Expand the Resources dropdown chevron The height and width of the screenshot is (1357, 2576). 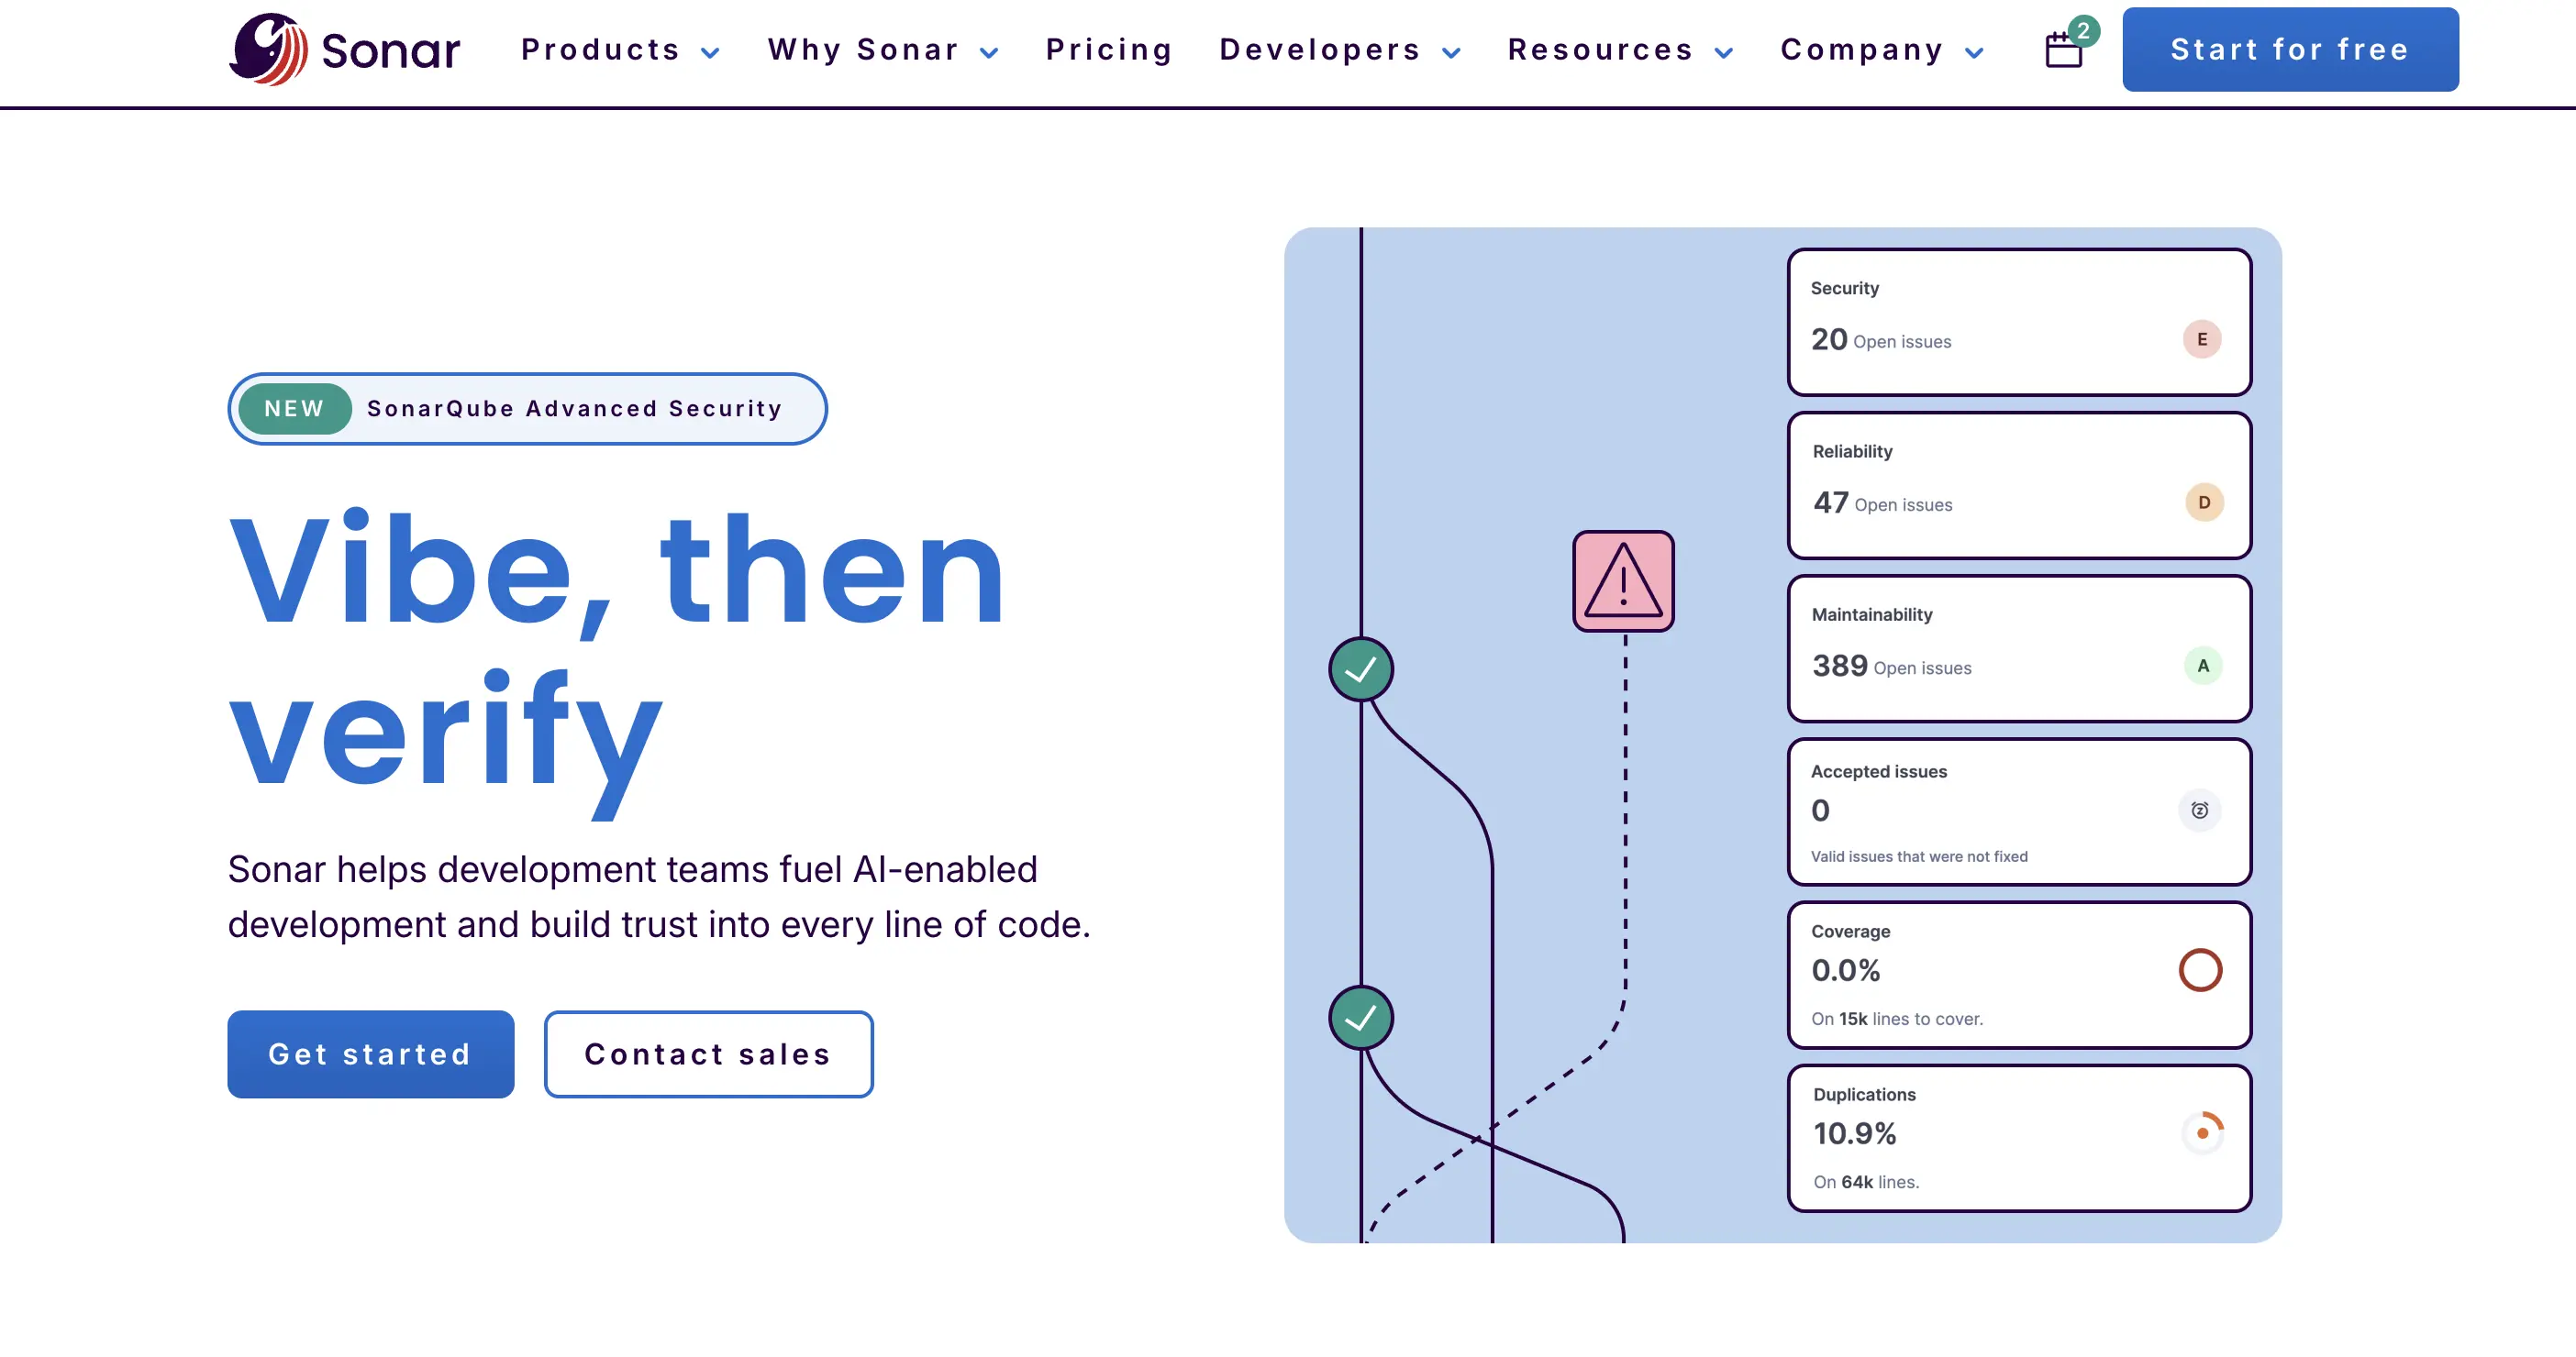point(1723,52)
